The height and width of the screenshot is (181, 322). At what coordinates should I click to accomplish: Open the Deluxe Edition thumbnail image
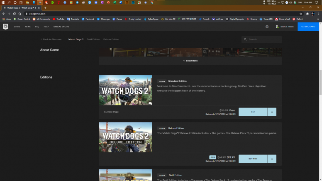click(x=125, y=137)
